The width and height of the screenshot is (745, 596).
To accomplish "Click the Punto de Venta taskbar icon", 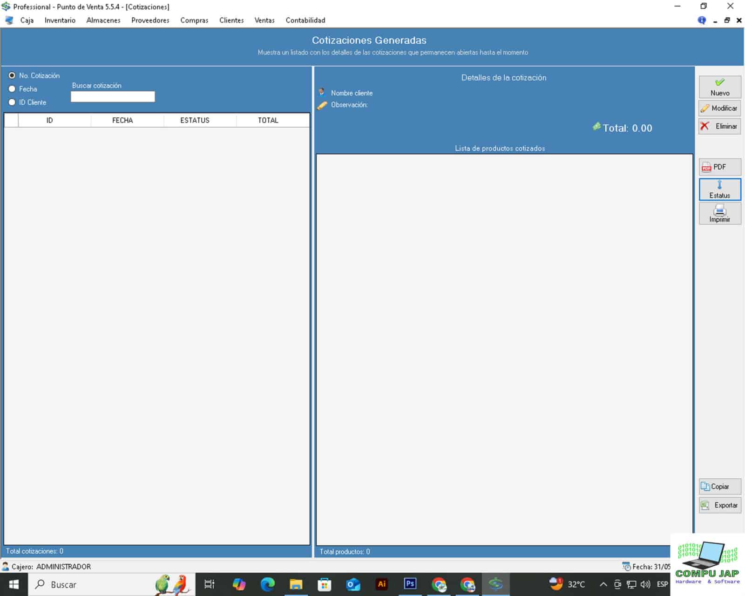I will pos(496,584).
